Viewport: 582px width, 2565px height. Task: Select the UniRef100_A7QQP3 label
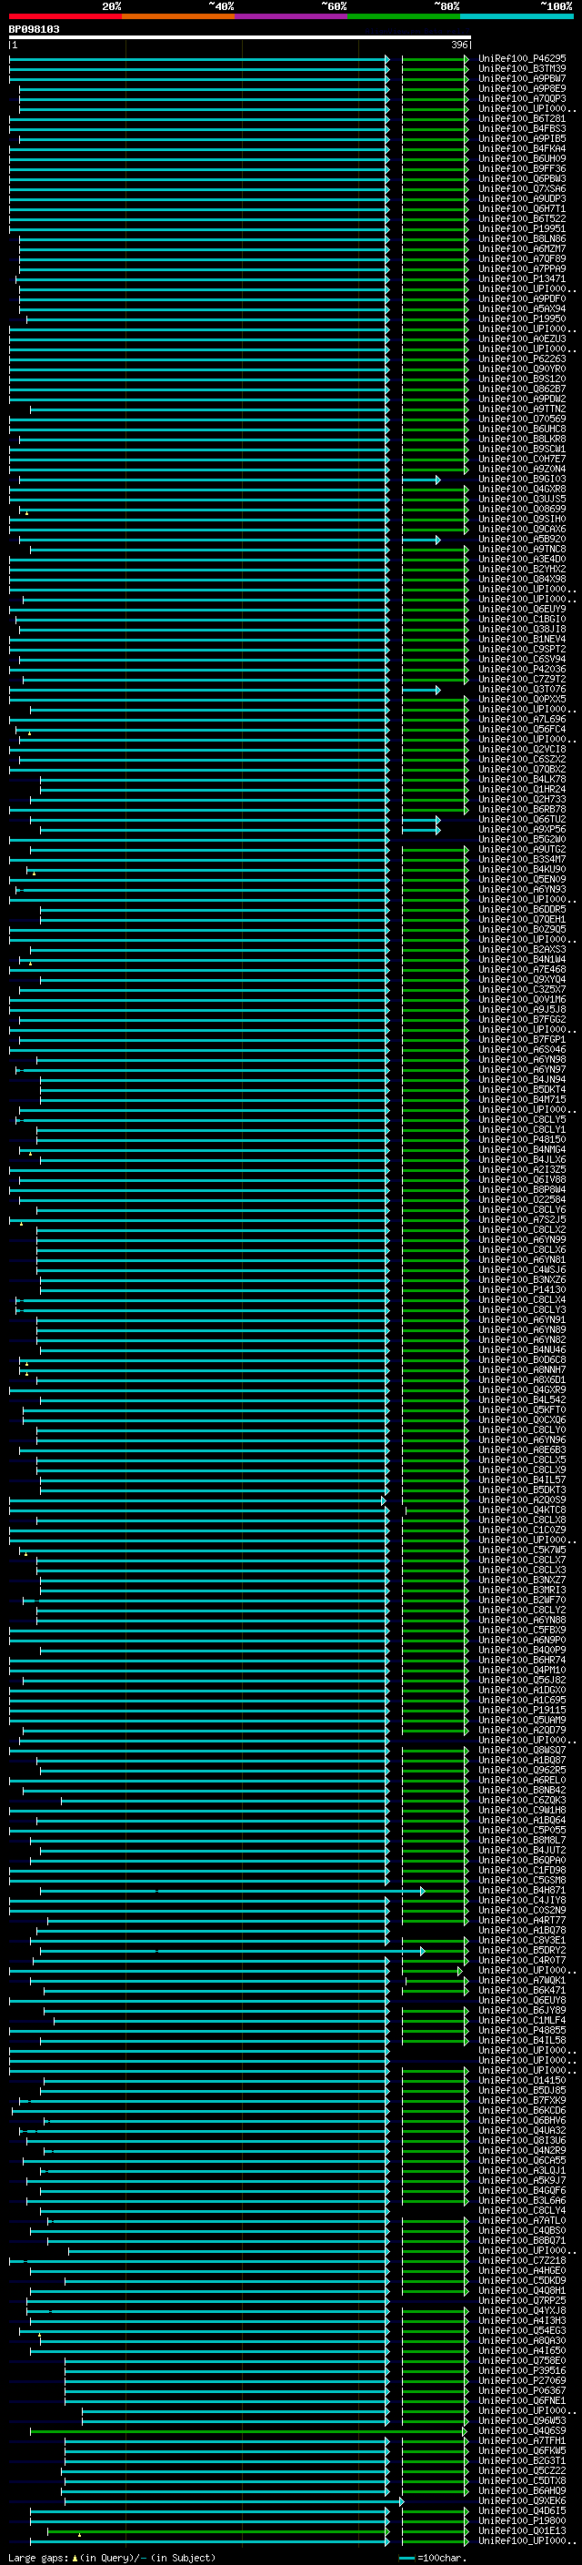click(522, 98)
